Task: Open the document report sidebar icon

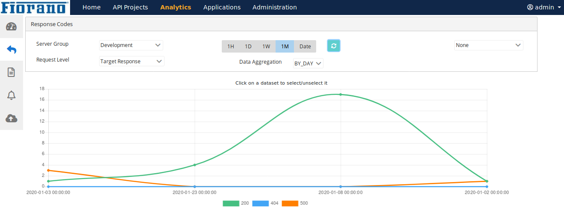Action: 12,72
